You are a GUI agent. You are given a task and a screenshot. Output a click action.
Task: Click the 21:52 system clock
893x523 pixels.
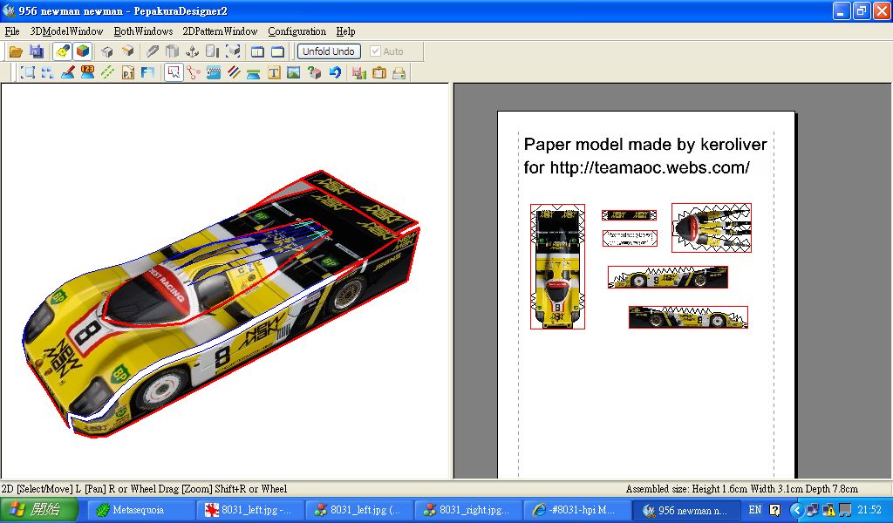click(x=869, y=510)
